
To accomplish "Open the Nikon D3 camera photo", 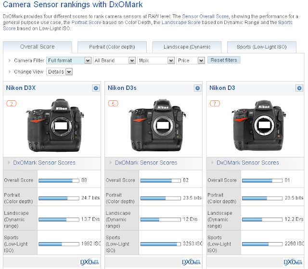I will (x=259, y=125).
